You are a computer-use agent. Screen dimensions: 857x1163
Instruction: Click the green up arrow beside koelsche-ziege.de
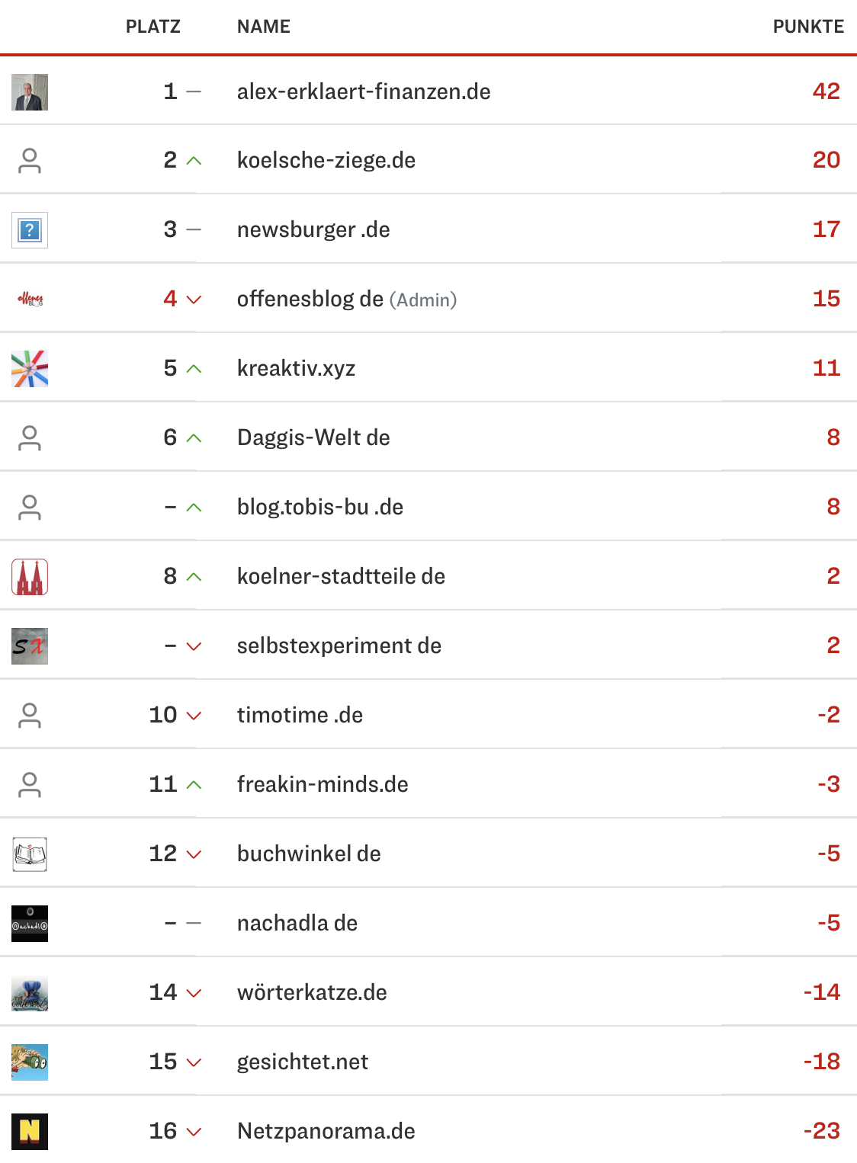point(194,161)
